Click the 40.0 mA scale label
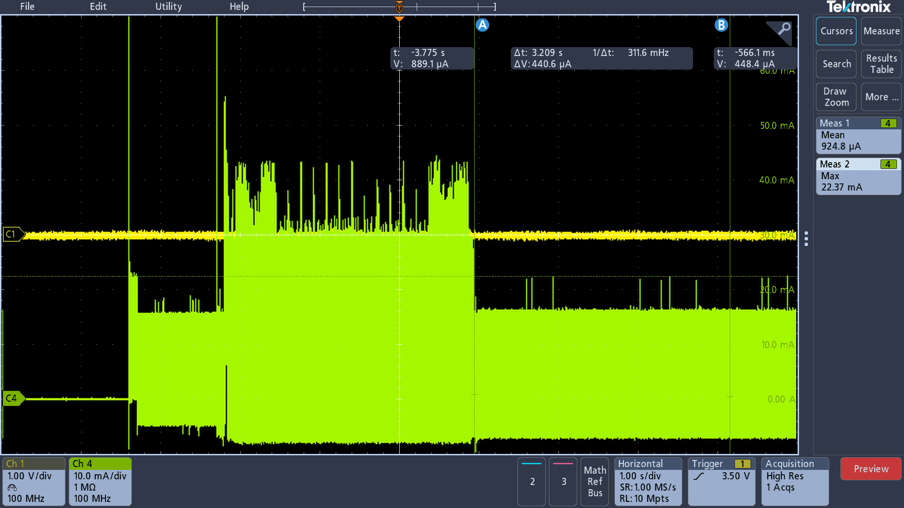 coord(777,180)
